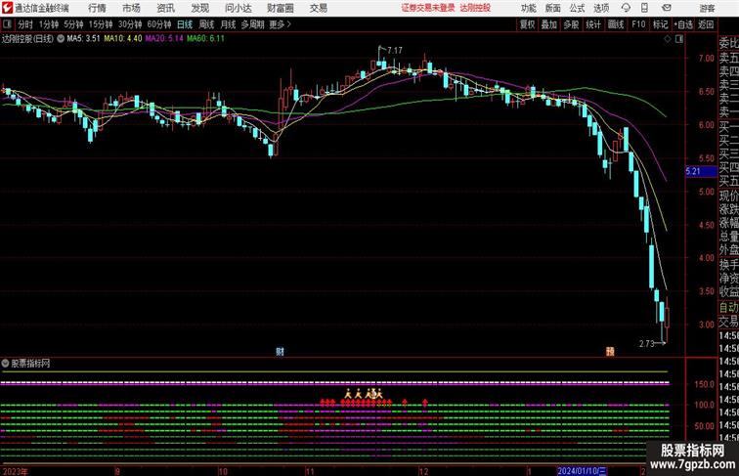Switch to the 15分钟 period tab
Image resolution: width=739 pixels, height=476 pixels.
pyautogui.click(x=101, y=24)
